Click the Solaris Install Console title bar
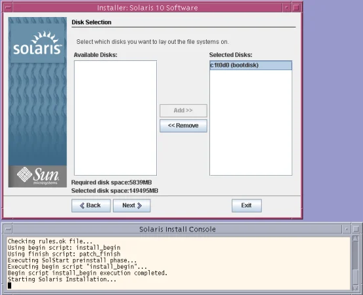Image resolution: width=363 pixels, height=295 pixels. (177, 229)
